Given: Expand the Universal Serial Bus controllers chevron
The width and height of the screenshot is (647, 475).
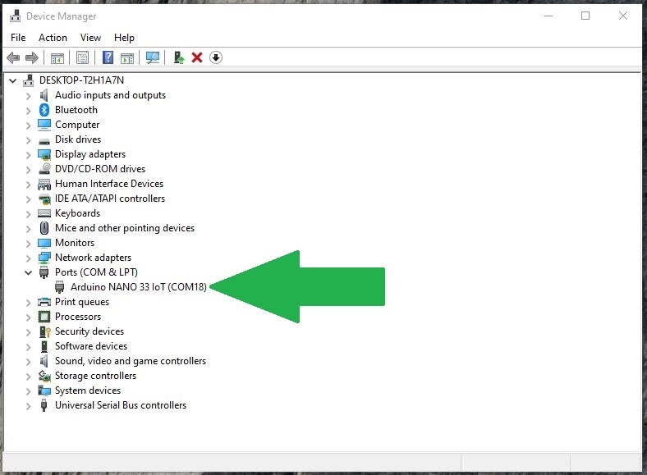Looking at the screenshot, I should pyautogui.click(x=28, y=406).
